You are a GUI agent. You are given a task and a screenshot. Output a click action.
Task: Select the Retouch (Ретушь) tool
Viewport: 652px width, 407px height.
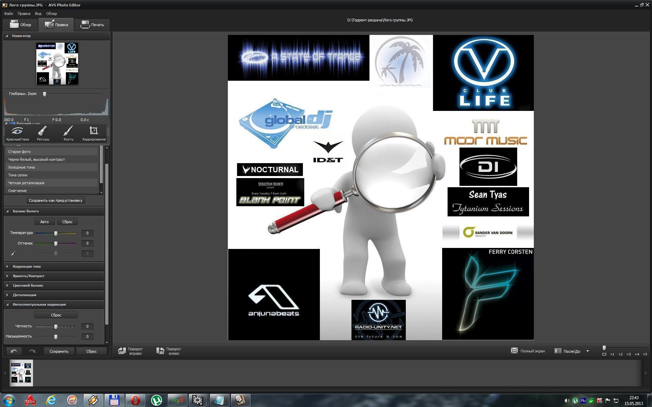pyautogui.click(x=43, y=133)
